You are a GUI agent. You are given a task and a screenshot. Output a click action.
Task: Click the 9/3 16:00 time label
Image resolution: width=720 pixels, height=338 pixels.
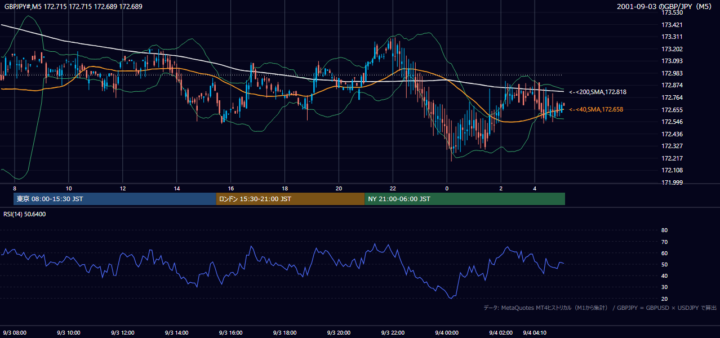click(x=231, y=333)
